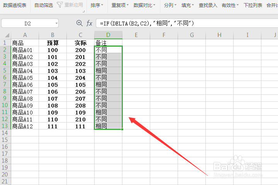
Task: Open the 有效性 validation dropdown
Action: (x=230, y=5)
